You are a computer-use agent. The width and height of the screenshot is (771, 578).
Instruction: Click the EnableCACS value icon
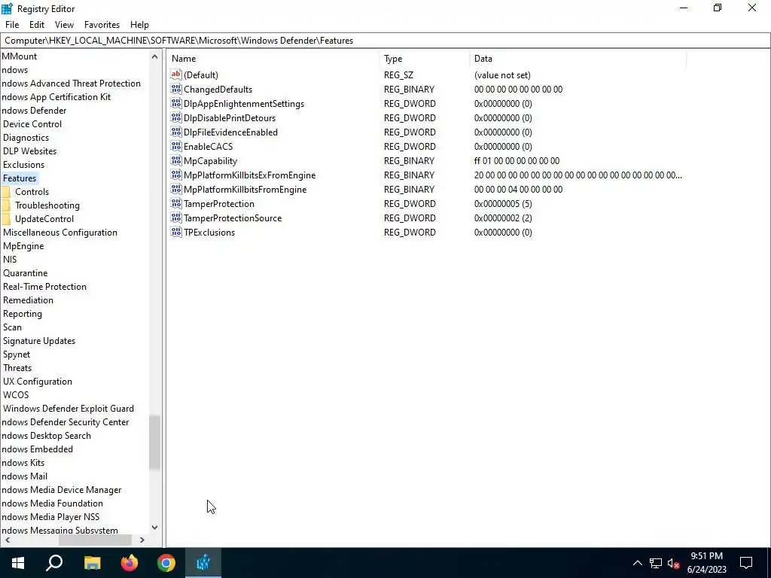tap(176, 146)
